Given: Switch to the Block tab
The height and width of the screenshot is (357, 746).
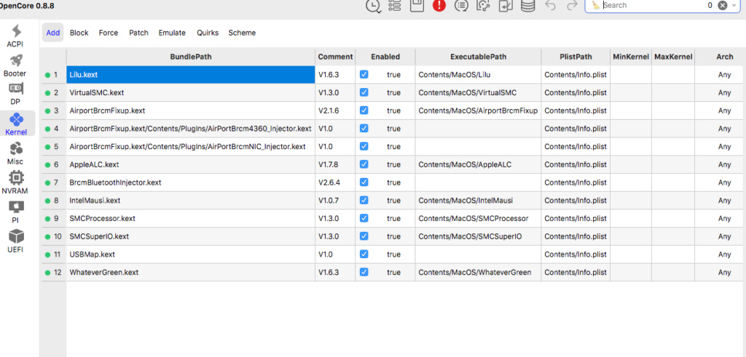Looking at the screenshot, I should pyautogui.click(x=79, y=33).
